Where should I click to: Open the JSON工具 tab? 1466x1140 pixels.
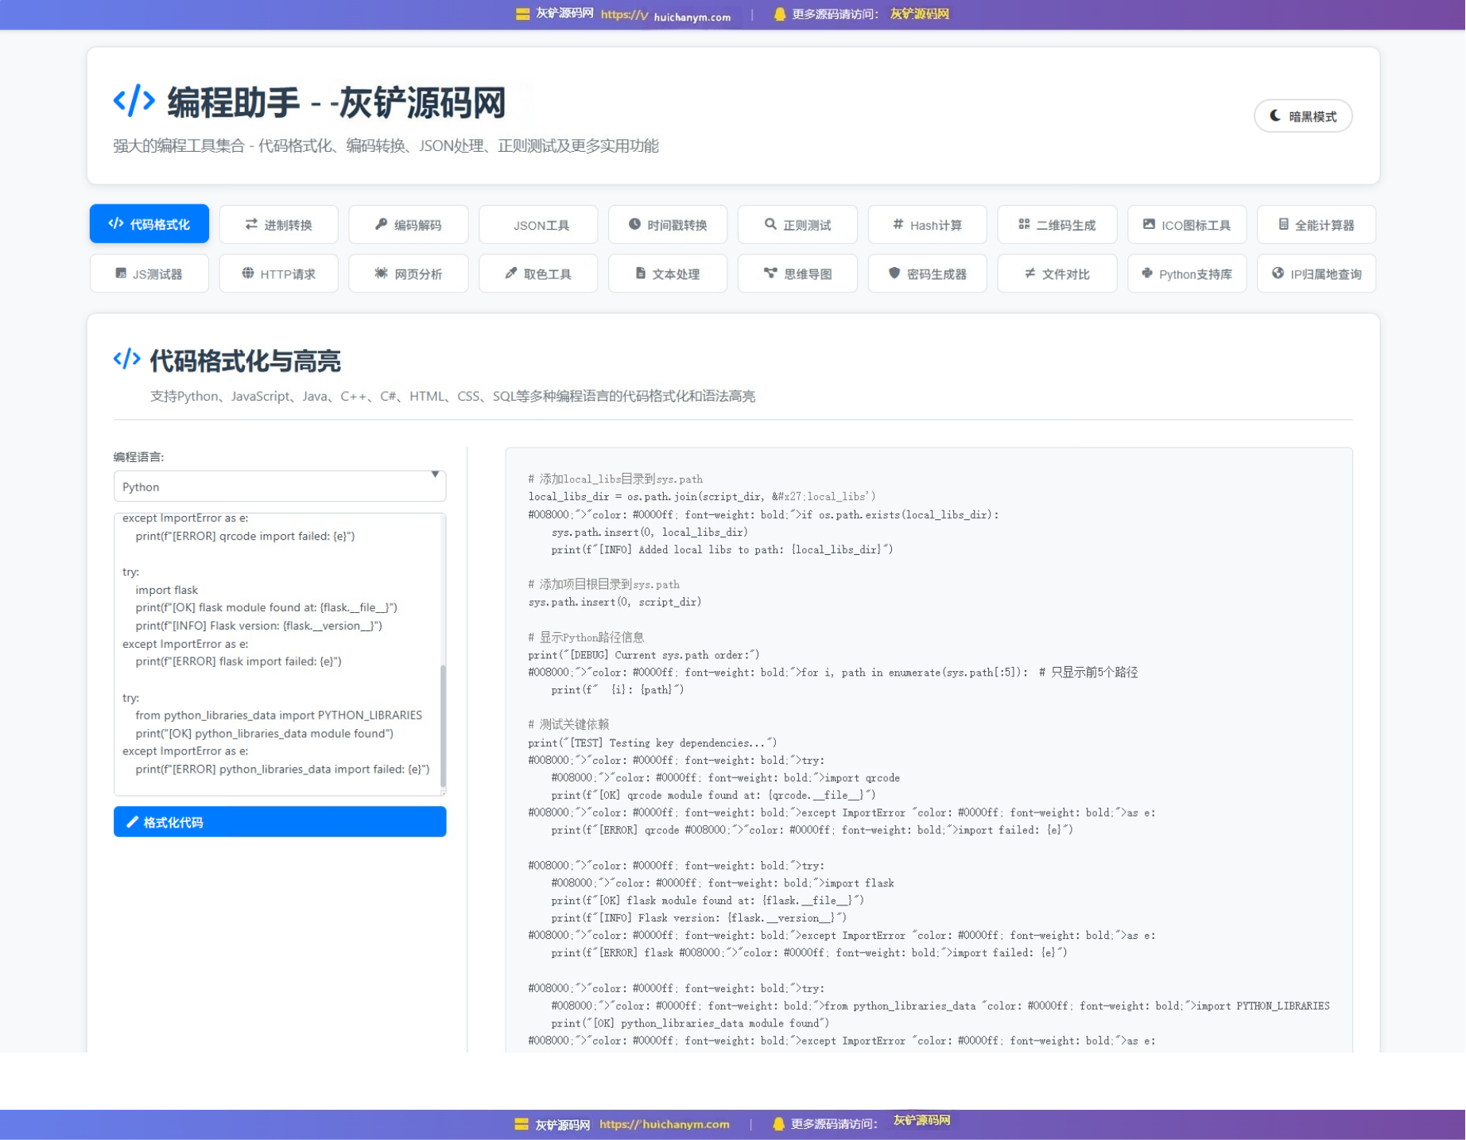(538, 225)
